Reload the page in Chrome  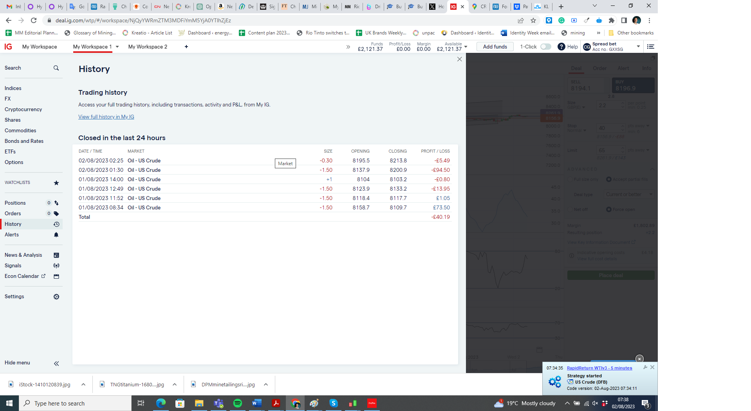34,20
